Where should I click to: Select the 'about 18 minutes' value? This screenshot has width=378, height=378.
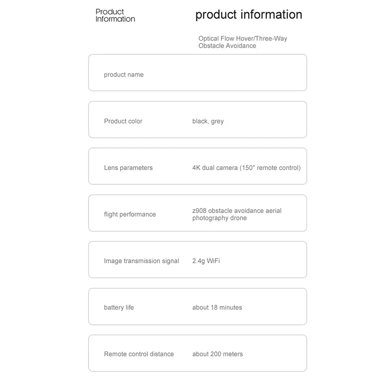(x=217, y=308)
